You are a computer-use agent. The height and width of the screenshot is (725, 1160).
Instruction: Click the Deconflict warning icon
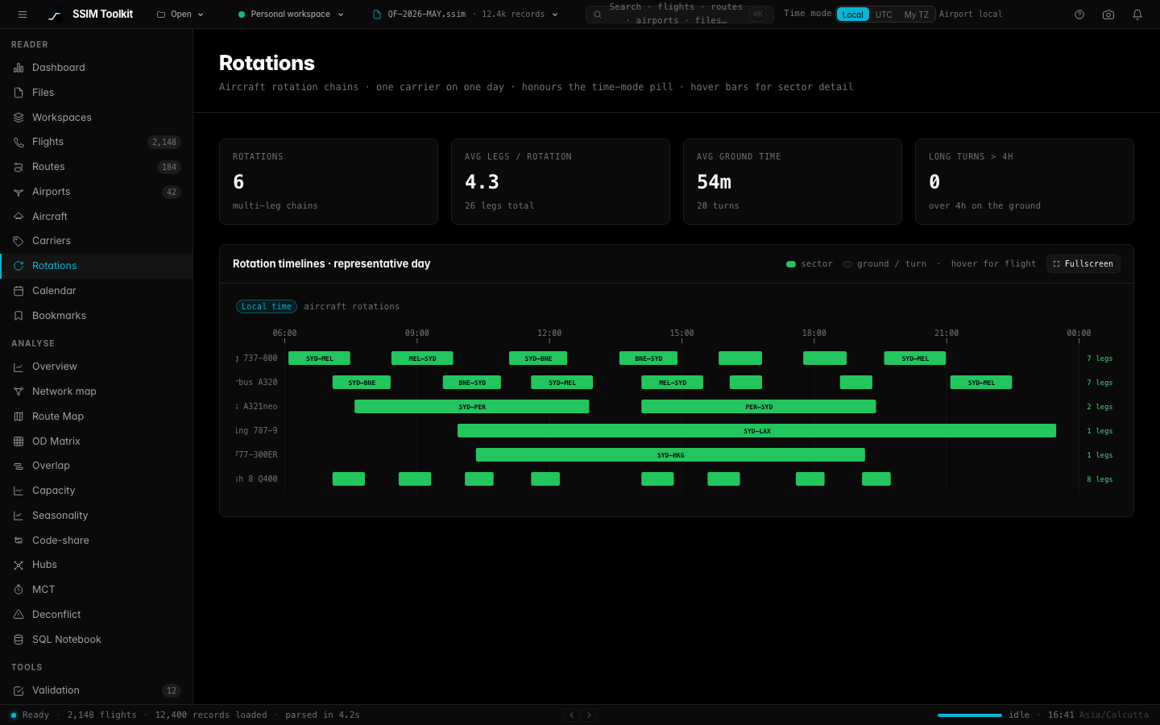point(19,615)
